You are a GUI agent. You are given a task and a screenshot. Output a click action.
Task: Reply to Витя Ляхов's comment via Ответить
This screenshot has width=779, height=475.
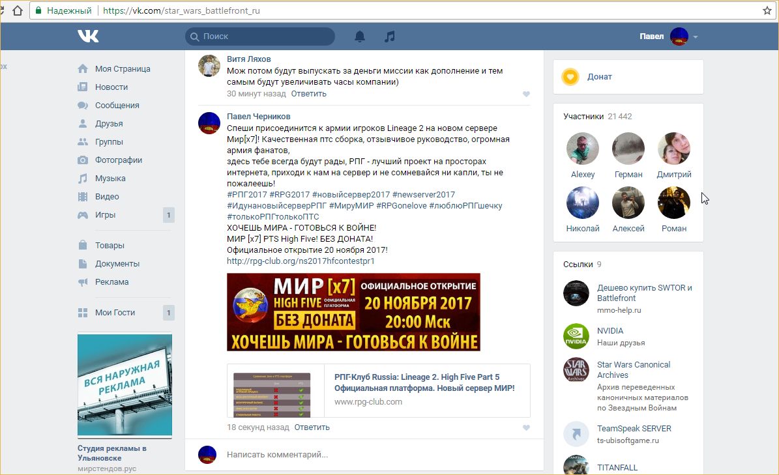click(x=308, y=94)
